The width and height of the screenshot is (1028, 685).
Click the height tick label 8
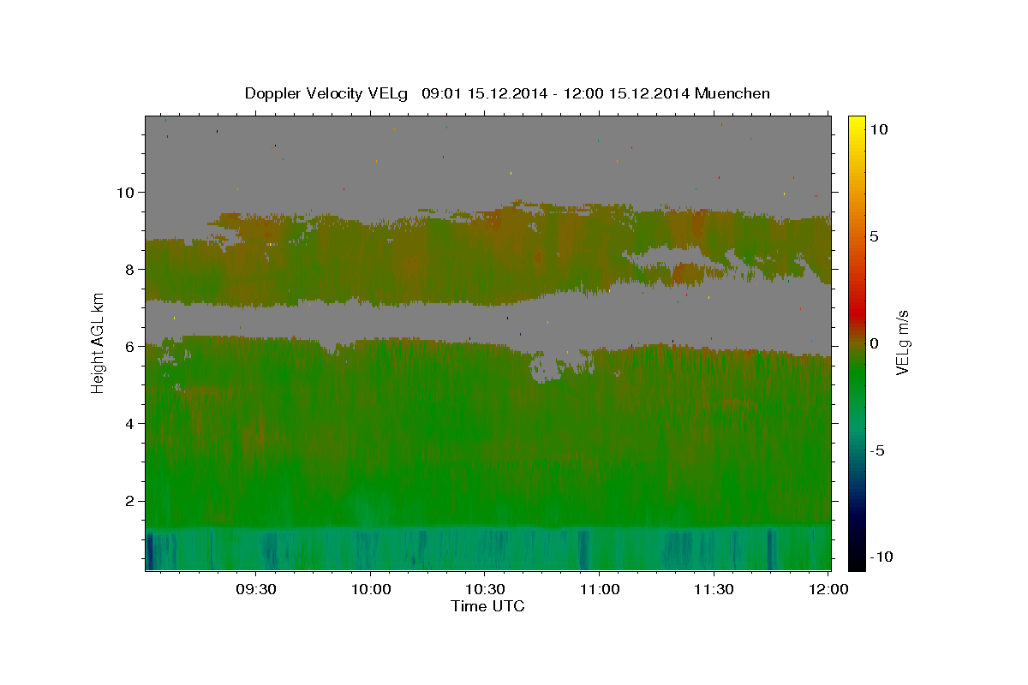click(131, 269)
